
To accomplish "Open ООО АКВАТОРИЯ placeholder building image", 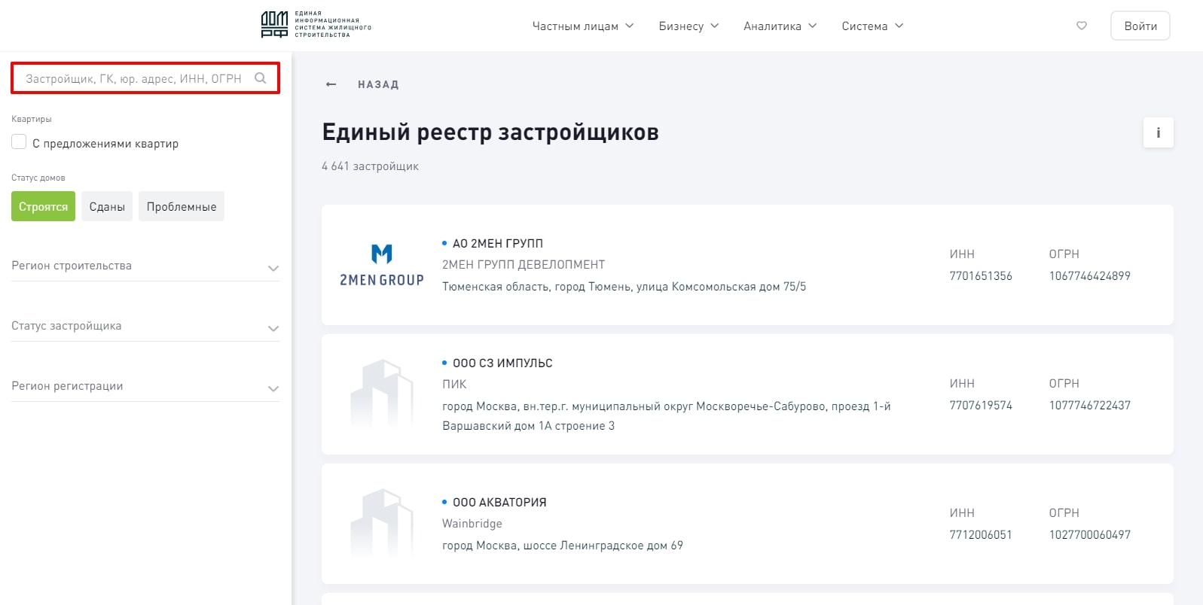I will coord(382,524).
